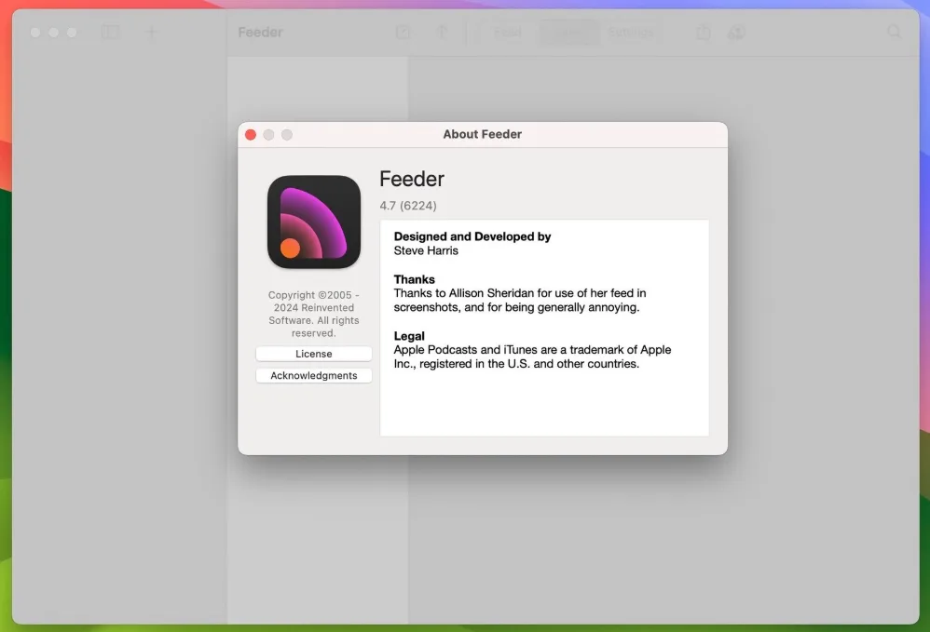This screenshot has width=930, height=632.
Task: Close the About Feeder dialog
Action: click(x=251, y=135)
